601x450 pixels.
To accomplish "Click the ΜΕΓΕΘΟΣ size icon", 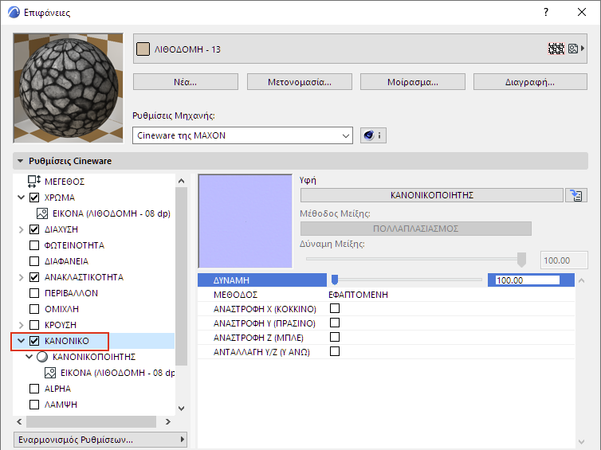I will 34,182.
